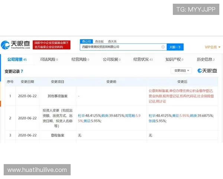The height and width of the screenshot is (179, 223).
Task: Open the 司法风险 tab
Action: pos(49,59)
